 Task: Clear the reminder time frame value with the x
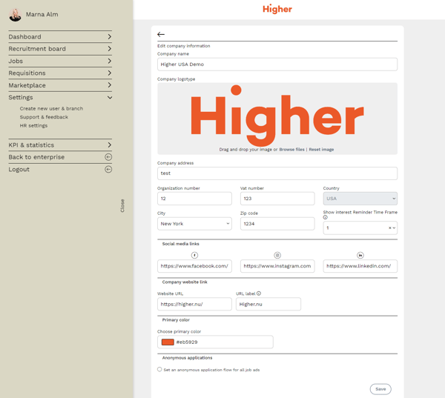[389, 228]
